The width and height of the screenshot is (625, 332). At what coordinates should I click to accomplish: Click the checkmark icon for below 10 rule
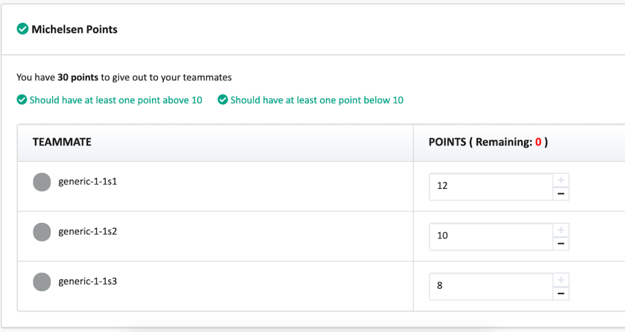(223, 100)
